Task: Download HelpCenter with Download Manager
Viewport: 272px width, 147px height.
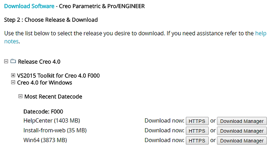Action: [x=242, y=121]
